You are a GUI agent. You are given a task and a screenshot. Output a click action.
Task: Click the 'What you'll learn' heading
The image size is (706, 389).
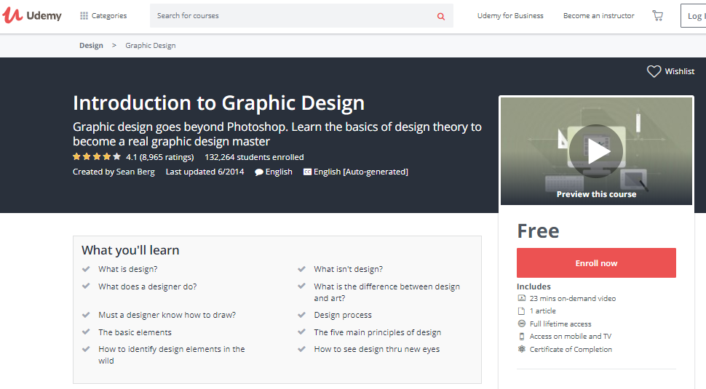(130, 250)
